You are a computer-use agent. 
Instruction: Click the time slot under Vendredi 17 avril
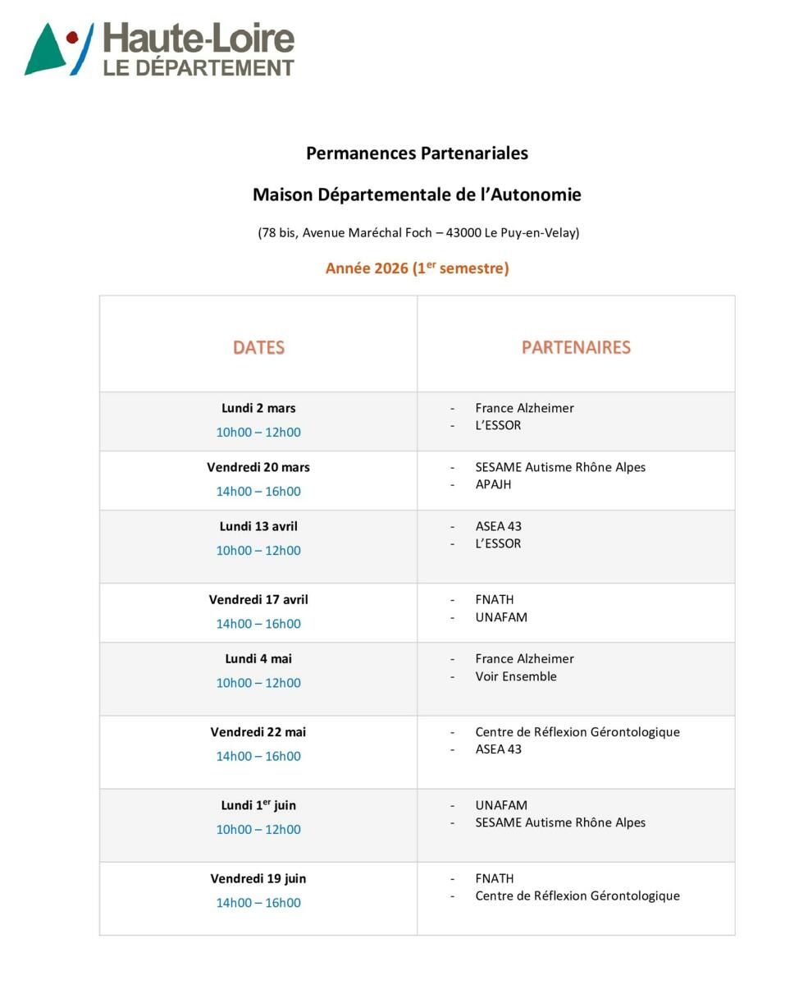pyautogui.click(x=258, y=624)
